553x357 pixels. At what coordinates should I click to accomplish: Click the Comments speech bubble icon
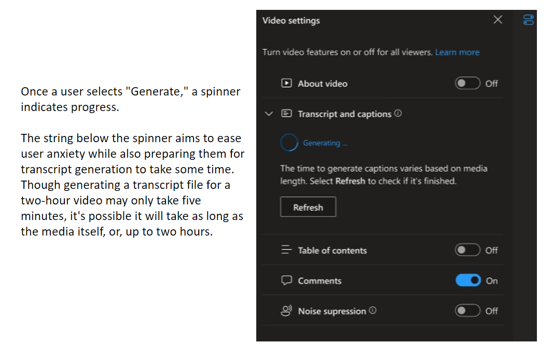pos(286,281)
